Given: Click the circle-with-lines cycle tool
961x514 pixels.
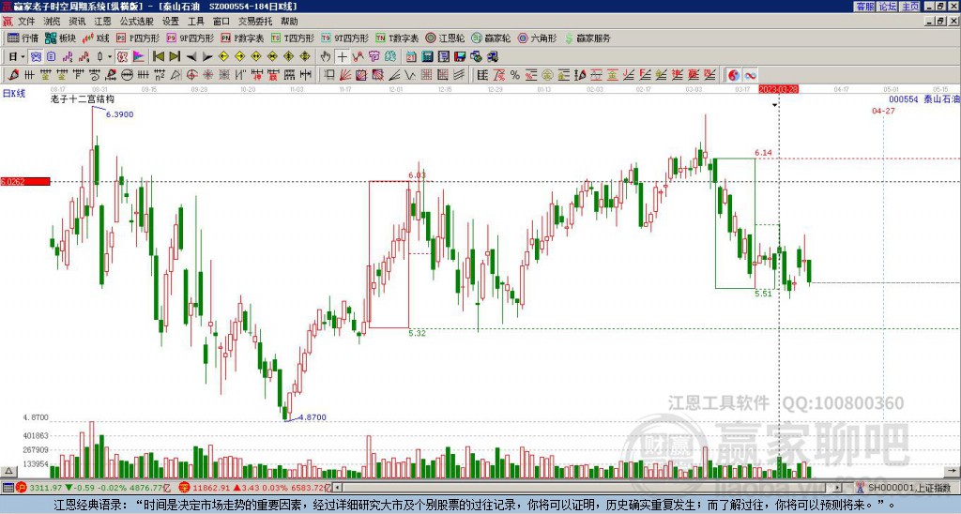Looking at the screenshot, I should point(127,75).
